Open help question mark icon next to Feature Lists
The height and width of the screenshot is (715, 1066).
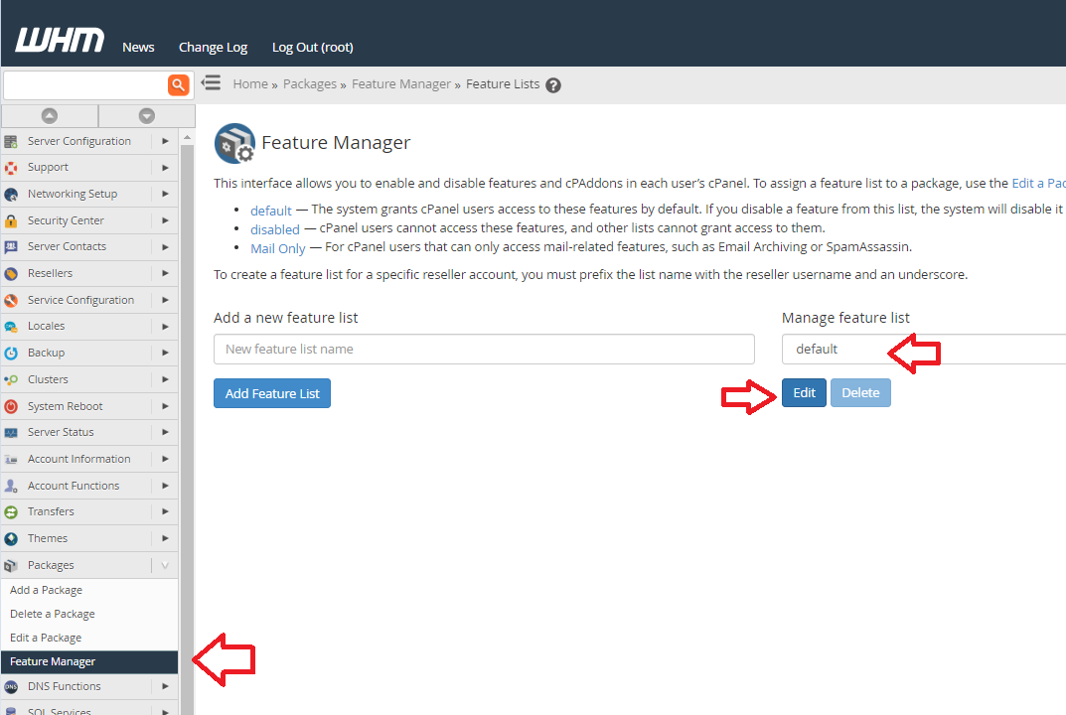553,85
